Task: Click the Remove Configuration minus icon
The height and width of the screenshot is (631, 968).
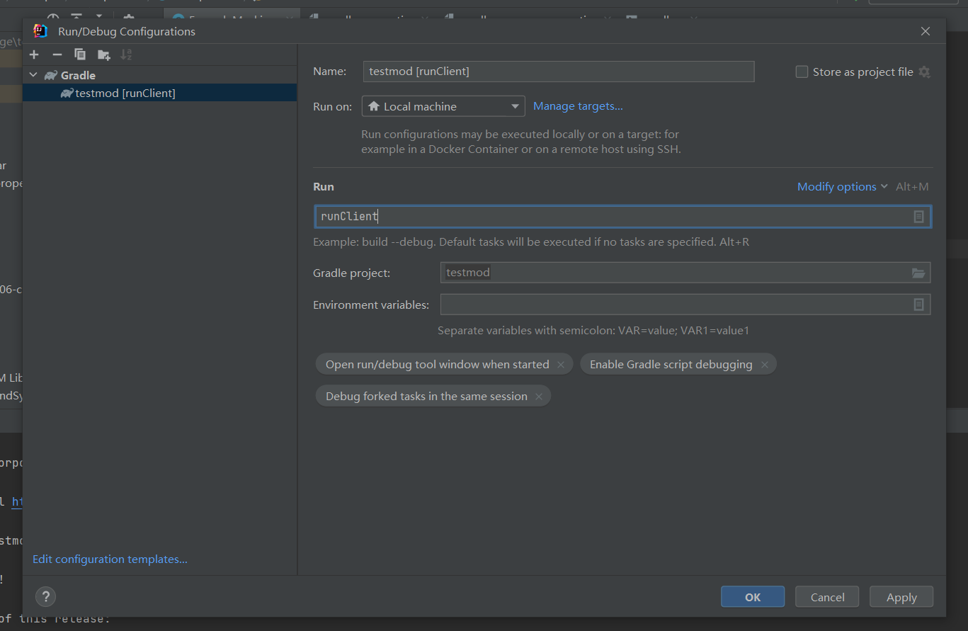Action: tap(57, 55)
